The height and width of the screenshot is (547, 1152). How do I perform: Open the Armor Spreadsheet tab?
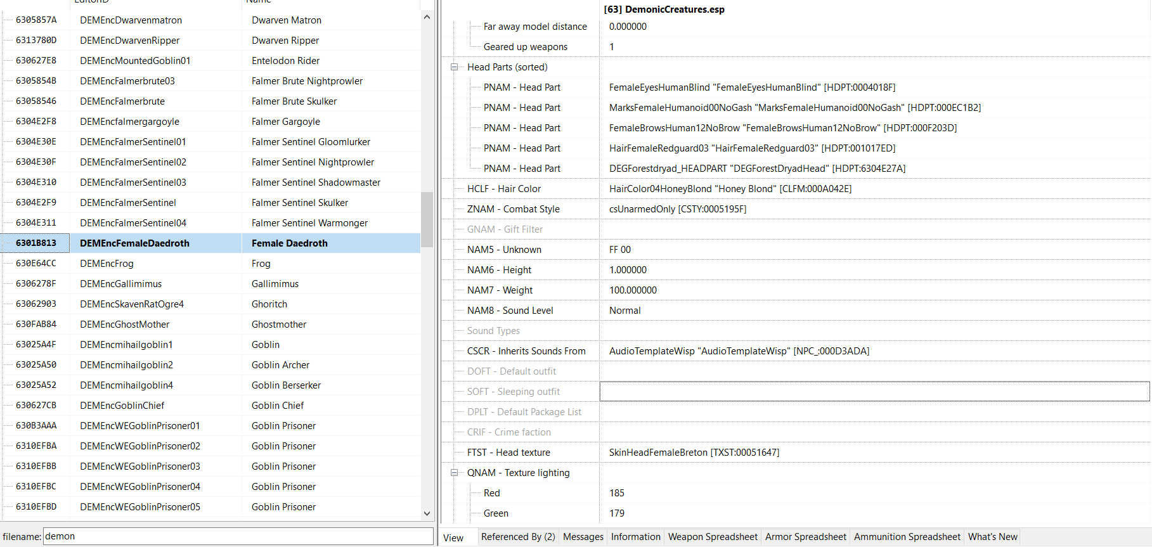[806, 537]
